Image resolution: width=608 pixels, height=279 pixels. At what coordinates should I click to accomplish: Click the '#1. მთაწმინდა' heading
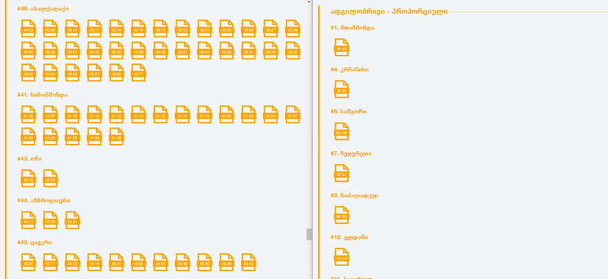(353, 27)
